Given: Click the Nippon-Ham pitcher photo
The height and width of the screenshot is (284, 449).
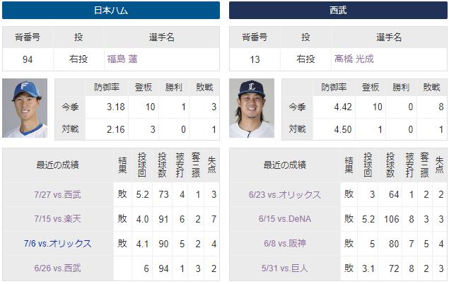Looking at the screenshot, I should coord(25,108).
